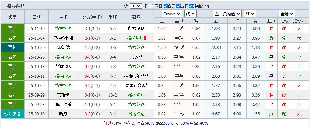Open the 0-1(0-1) score at 韦斯卡
The width and height of the screenshot is (310, 127).
point(92,95)
